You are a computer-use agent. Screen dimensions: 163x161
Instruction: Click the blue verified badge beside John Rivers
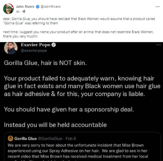click(37, 7)
